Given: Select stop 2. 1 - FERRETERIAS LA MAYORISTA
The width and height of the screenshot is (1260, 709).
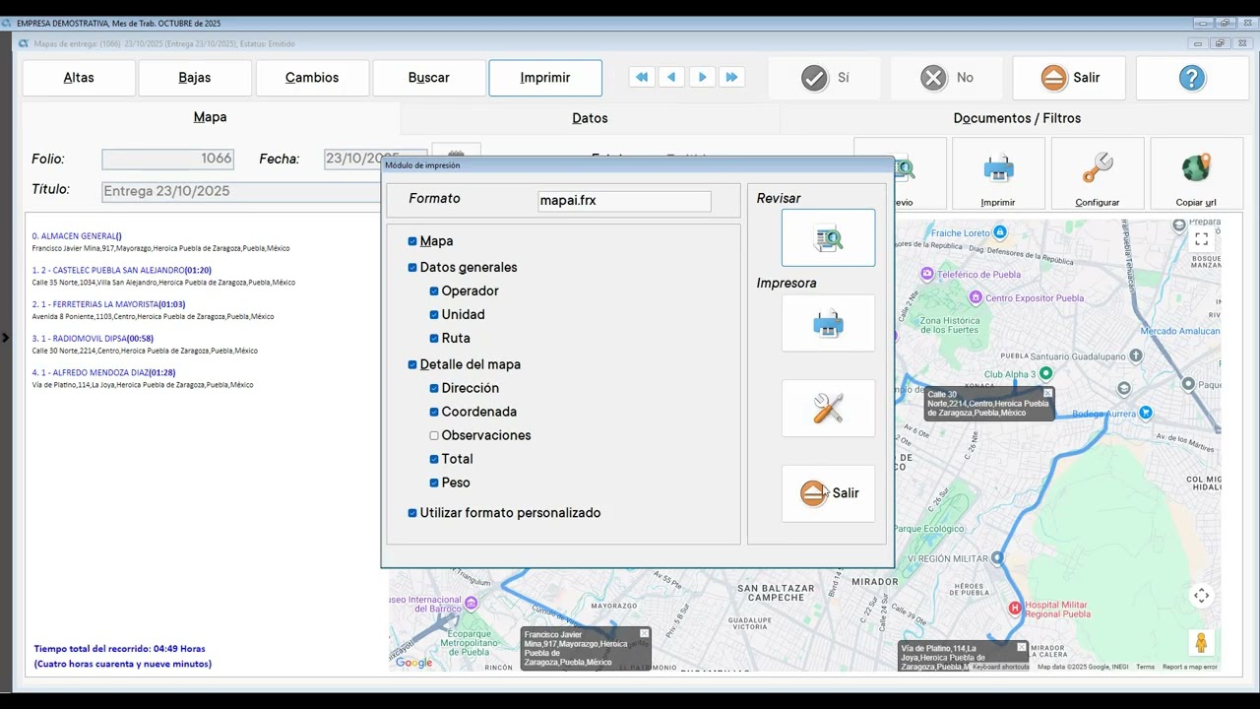Looking at the screenshot, I should [108, 304].
